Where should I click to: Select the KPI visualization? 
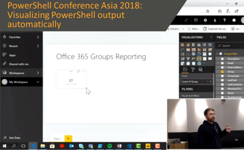click(x=210, y=59)
